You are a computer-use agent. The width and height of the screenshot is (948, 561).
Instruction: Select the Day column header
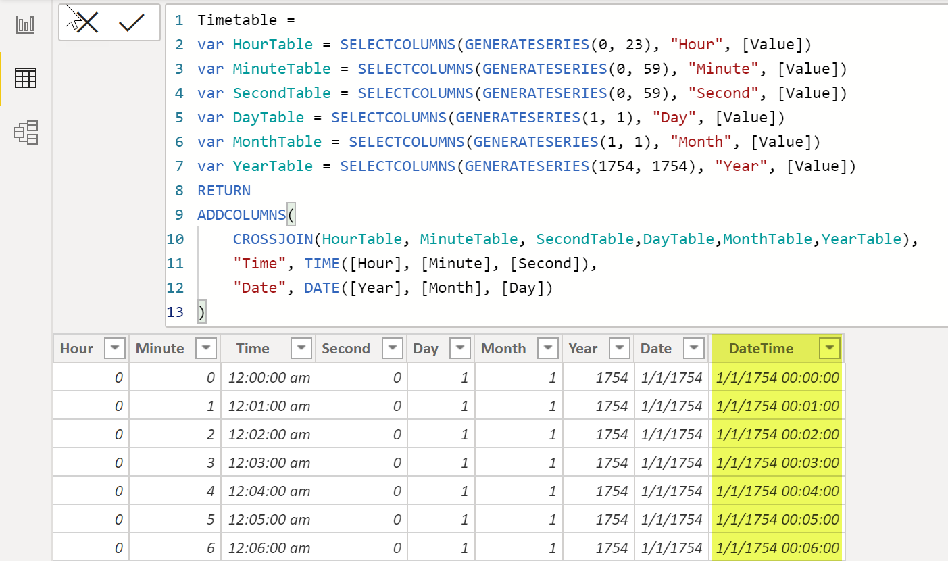click(x=426, y=349)
